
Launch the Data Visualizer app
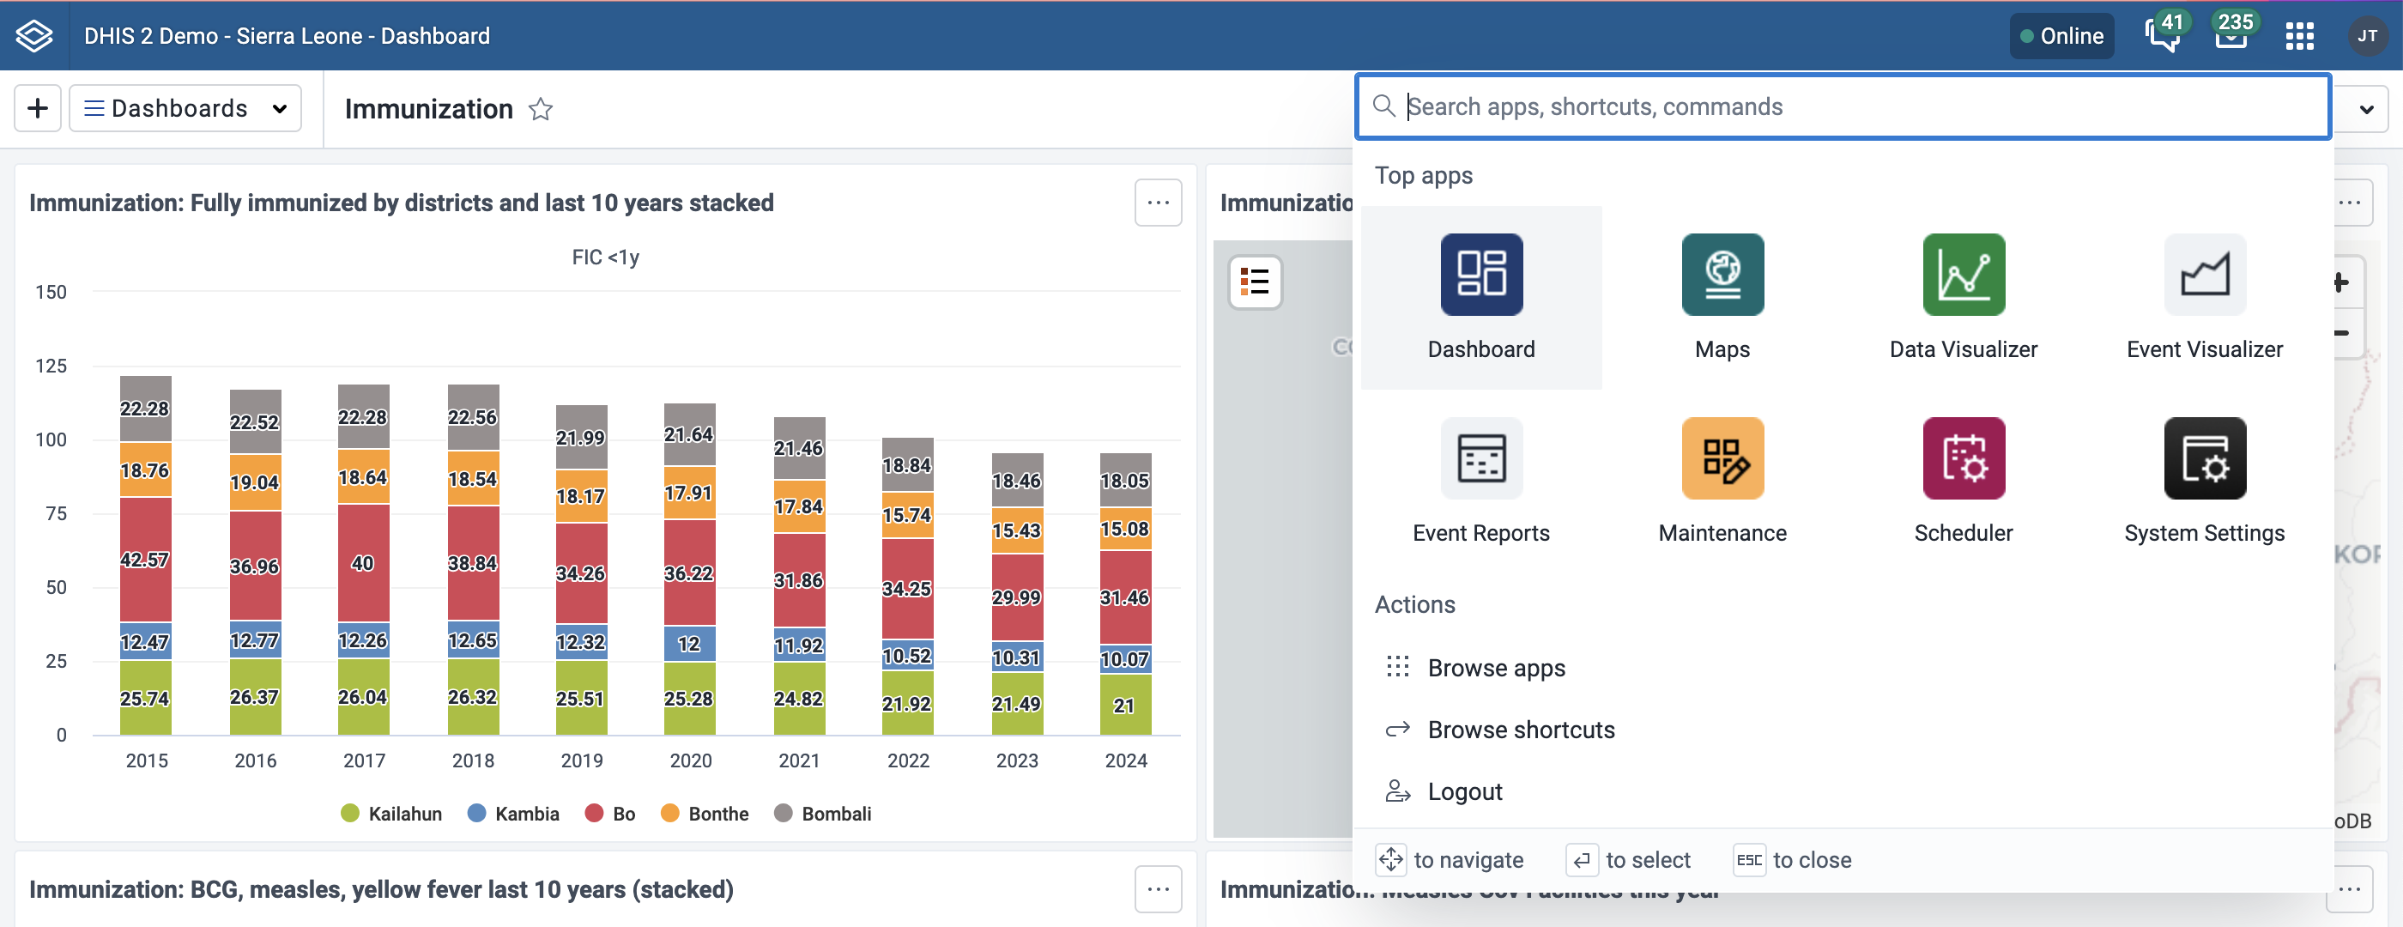1963,274
